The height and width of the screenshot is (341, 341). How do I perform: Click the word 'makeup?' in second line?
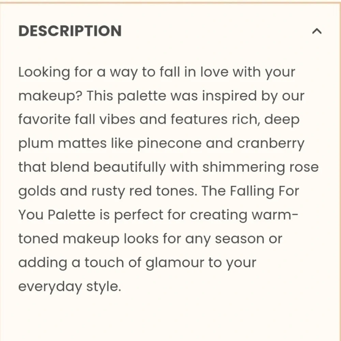pos(50,96)
